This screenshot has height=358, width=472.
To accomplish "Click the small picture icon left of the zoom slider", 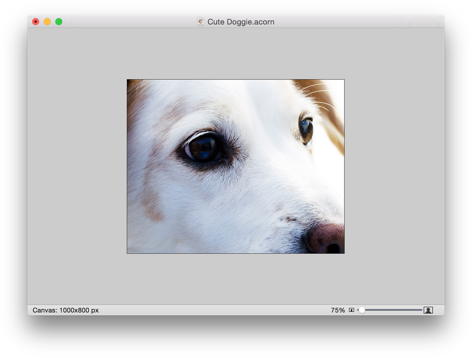I will coord(351,310).
